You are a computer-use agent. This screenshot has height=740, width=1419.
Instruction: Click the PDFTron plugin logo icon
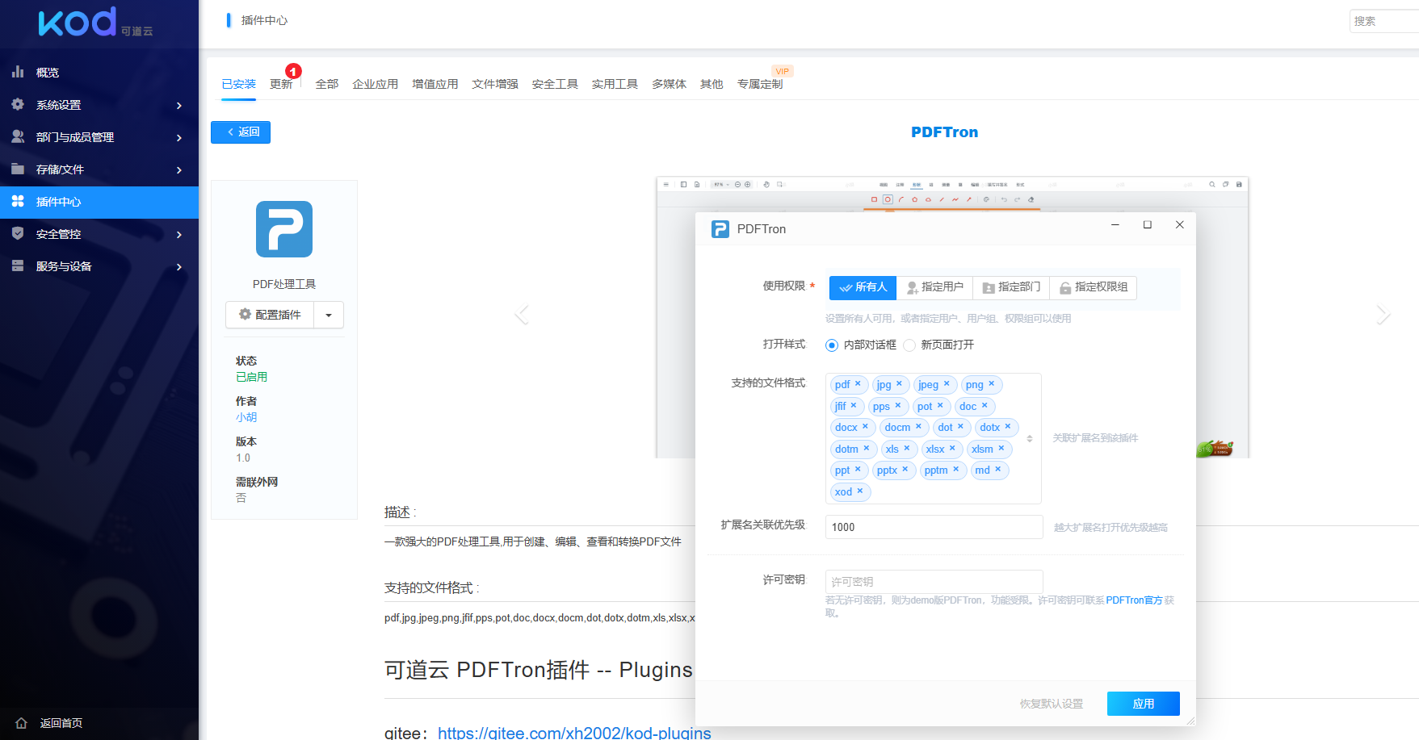coord(283,229)
